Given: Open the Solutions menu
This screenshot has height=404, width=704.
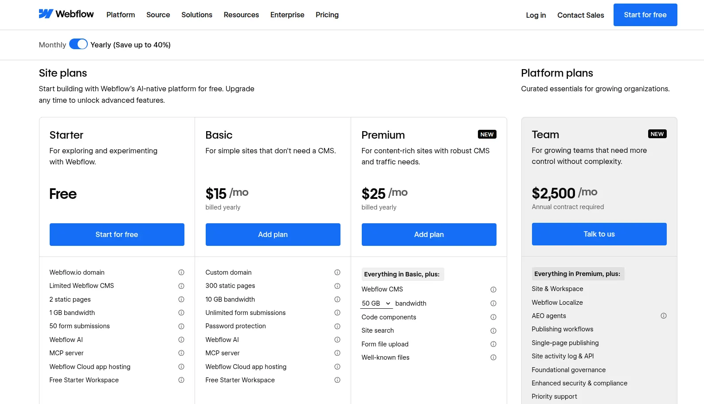Looking at the screenshot, I should (x=197, y=15).
